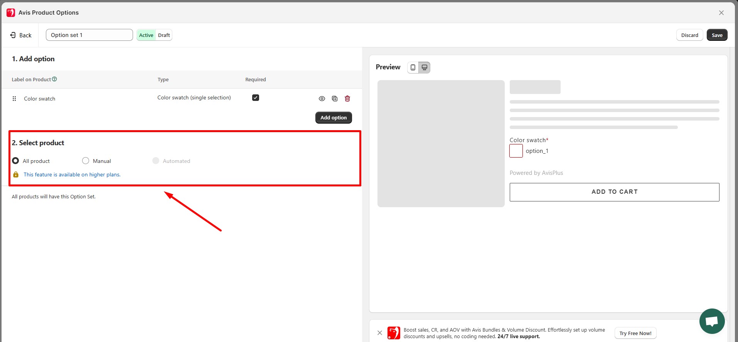Toggle visibility eye icon for Color swatch
Image resolution: width=738 pixels, height=342 pixels.
click(x=322, y=99)
